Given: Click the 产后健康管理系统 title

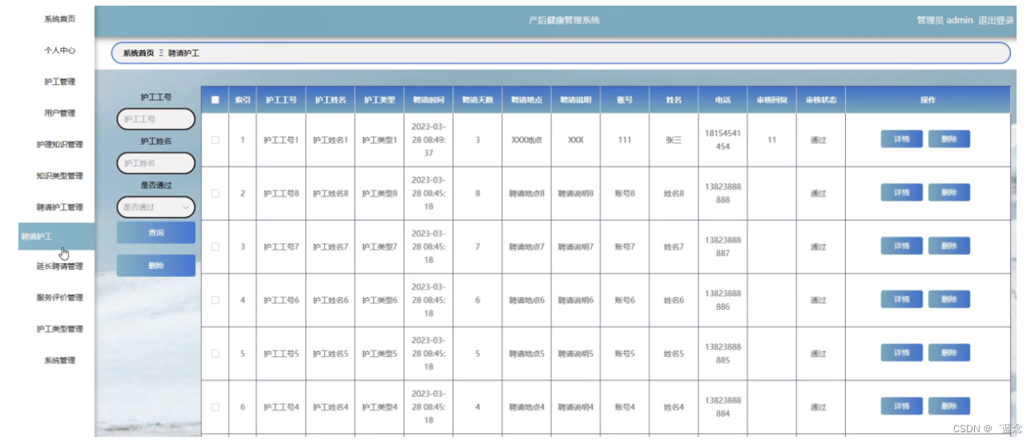Looking at the screenshot, I should 564,21.
